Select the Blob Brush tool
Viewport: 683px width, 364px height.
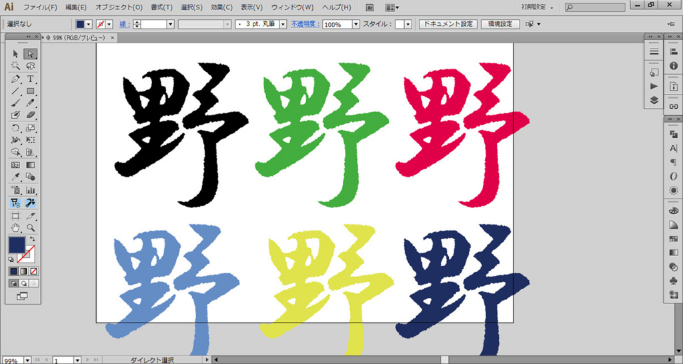coord(16,115)
